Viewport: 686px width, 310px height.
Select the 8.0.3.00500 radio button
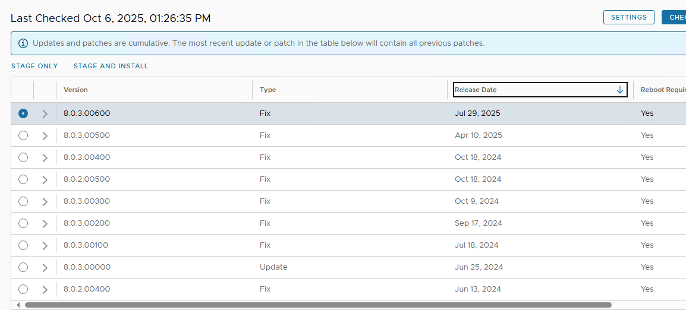pyautogui.click(x=23, y=135)
